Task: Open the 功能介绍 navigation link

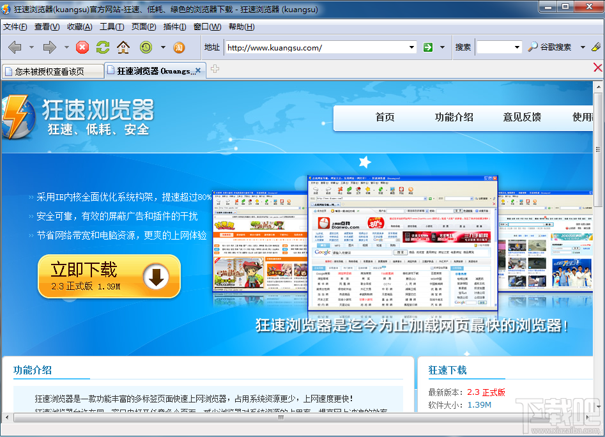Action: 454,118
